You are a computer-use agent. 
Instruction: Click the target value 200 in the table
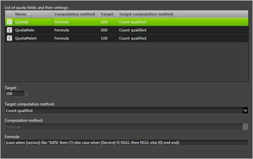point(104,22)
